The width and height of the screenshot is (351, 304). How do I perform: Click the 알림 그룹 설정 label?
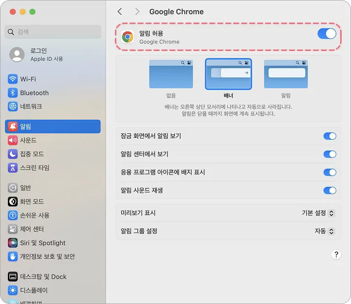pos(139,231)
